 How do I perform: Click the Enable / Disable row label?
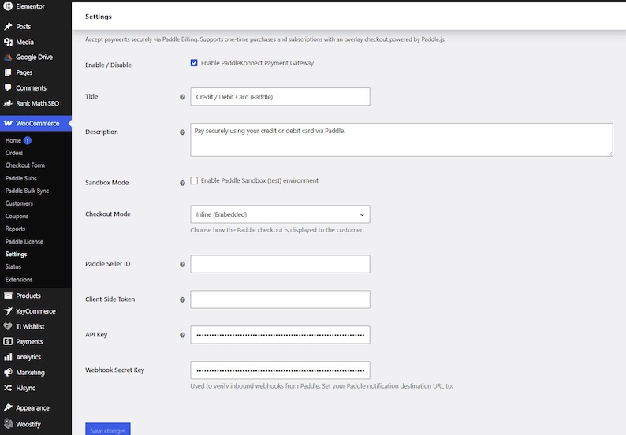click(108, 65)
